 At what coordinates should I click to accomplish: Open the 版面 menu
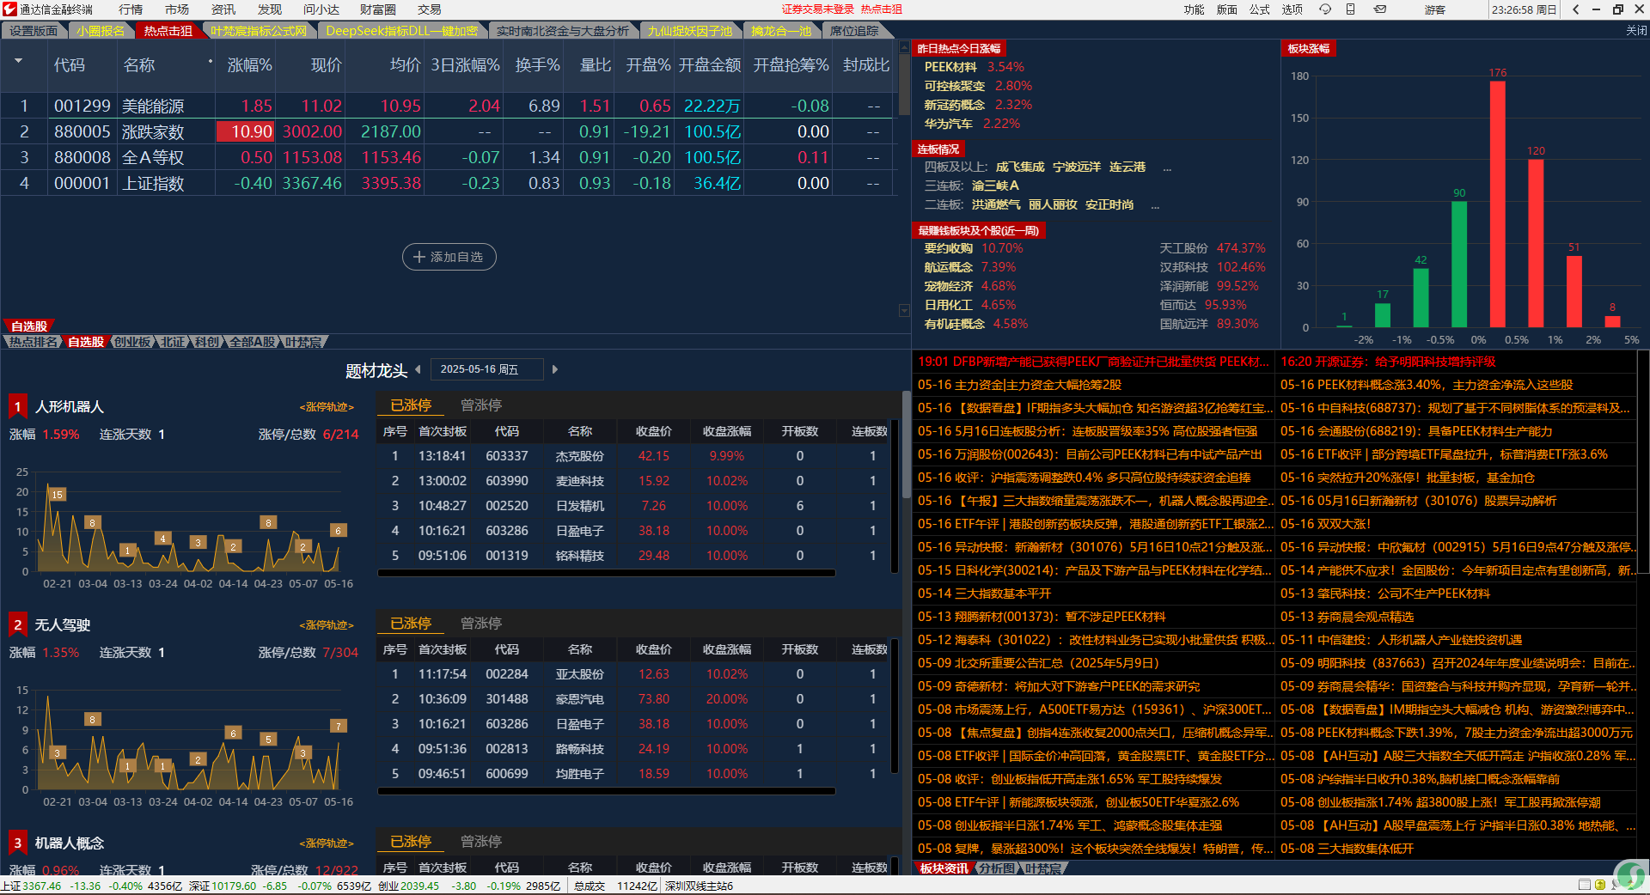[x=1227, y=9]
